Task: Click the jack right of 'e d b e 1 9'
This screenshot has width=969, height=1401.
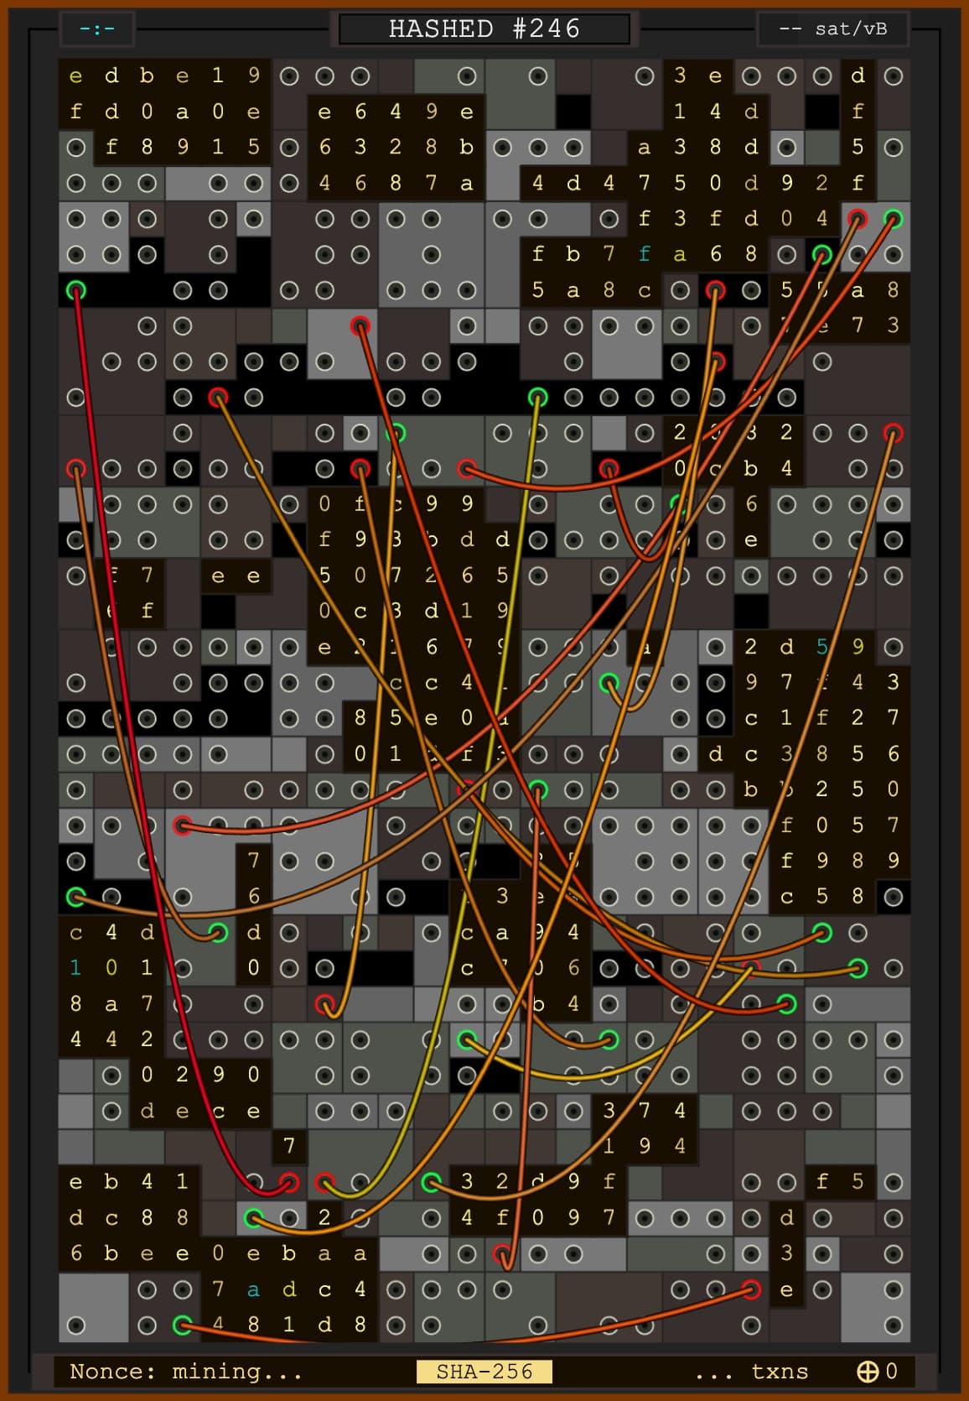Action: click(x=289, y=76)
